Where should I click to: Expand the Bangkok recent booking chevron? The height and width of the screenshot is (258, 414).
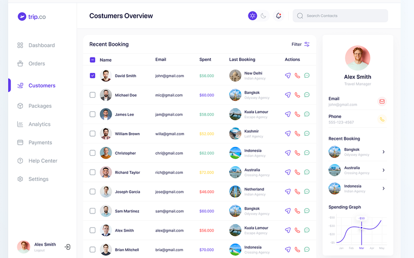click(x=384, y=152)
